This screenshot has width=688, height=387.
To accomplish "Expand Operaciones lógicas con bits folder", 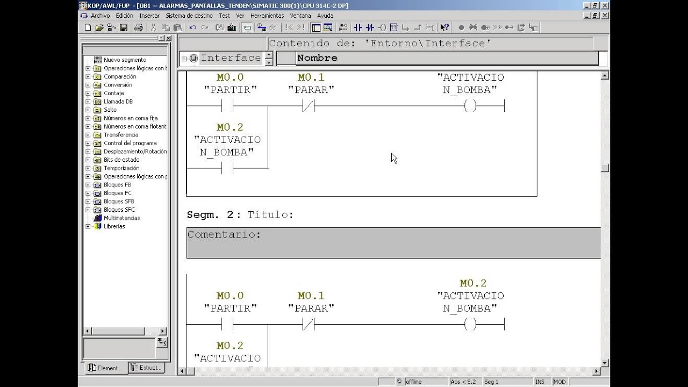I will [88, 68].
